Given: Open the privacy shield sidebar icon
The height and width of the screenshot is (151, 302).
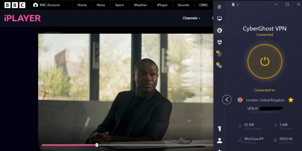Looking at the screenshot, I should [x=219, y=42].
